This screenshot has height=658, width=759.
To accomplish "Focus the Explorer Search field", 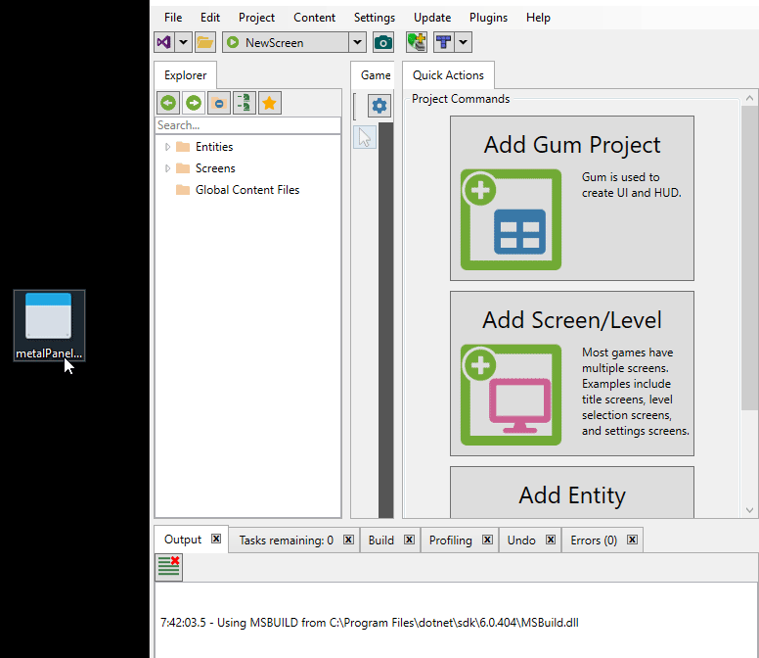I will coord(246,125).
